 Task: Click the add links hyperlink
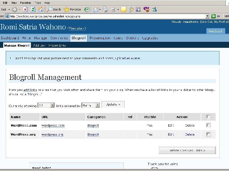30,90
